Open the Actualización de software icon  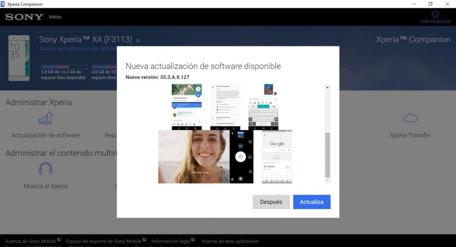point(45,118)
